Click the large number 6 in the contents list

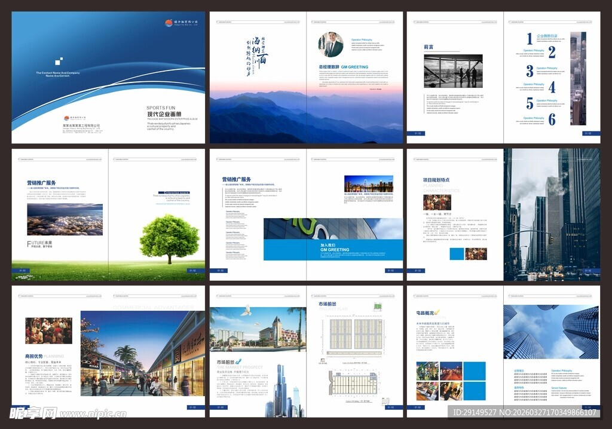552,119
